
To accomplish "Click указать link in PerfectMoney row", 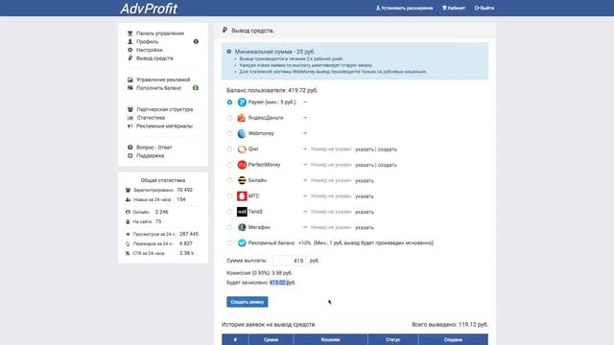I will click(x=365, y=165).
